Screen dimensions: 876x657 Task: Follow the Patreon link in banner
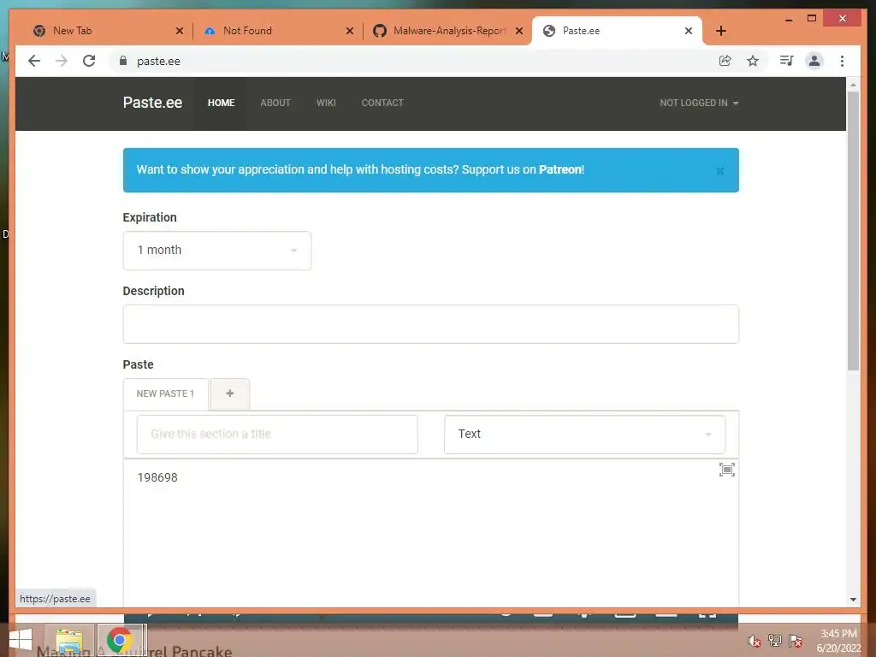[x=560, y=170]
